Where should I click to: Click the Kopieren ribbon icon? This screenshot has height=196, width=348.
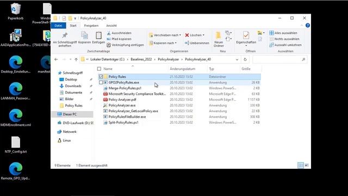click(x=85, y=38)
